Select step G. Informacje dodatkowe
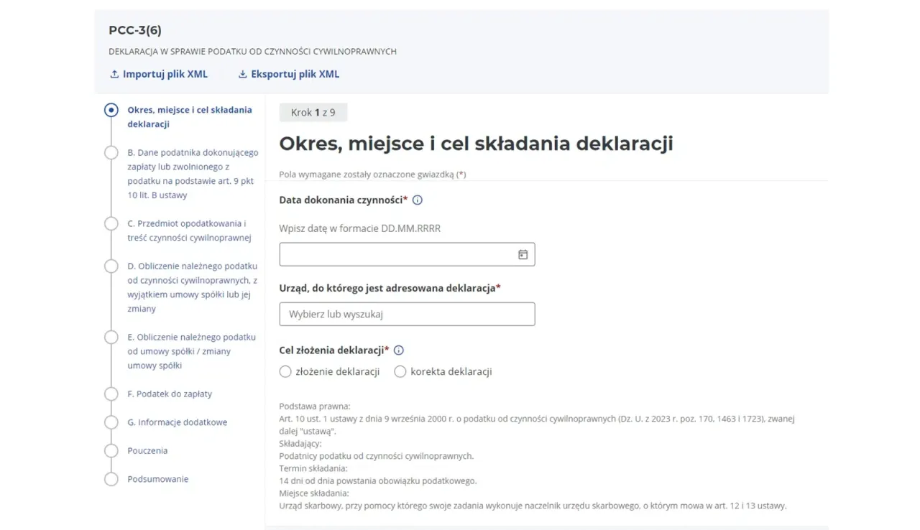 (111, 422)
